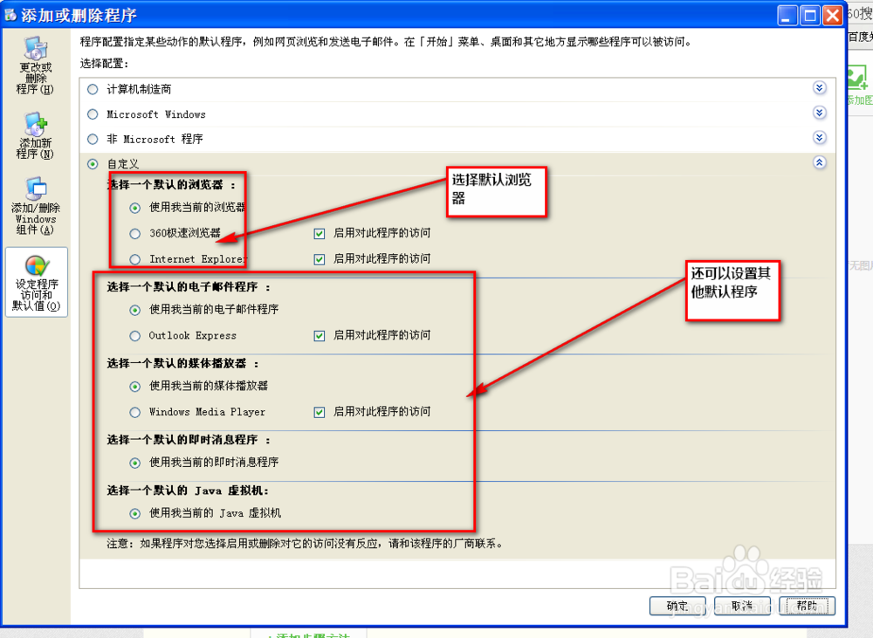The width and height of the screenshot is (873, 638).
Task: Click the 选择一个默认的媒体播放器 heading
Action: [x=182, y=364]
